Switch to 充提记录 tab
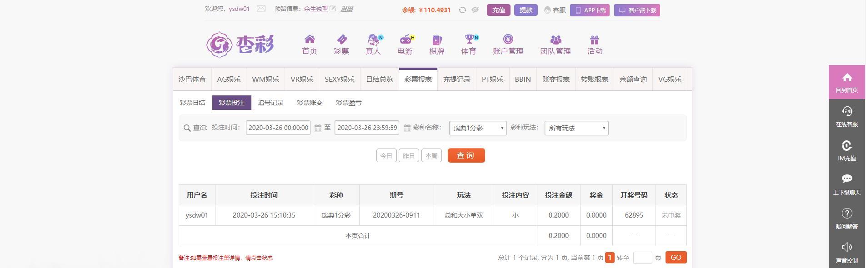The width and height of the screenshot is (866, 268). 457,79
